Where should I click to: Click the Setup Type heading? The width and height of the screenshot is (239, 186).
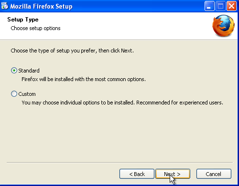[x=23, y=20]
